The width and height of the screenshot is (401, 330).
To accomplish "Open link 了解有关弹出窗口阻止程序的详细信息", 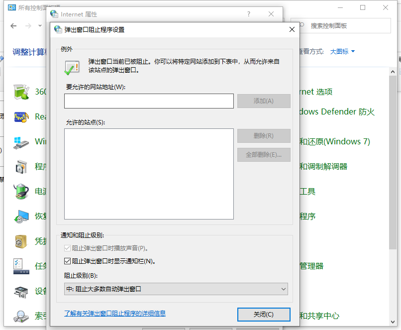I will 115,314.
